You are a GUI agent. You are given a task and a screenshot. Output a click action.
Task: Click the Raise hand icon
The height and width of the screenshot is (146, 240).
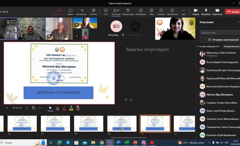coord(128,11)
